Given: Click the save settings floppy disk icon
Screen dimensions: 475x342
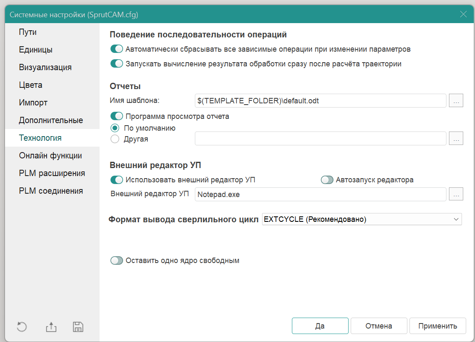Looking at the screenshot, I should pyautogui.click(x=78, y=327).
